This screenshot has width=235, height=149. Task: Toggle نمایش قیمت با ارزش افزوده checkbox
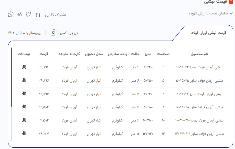point(232,14)
